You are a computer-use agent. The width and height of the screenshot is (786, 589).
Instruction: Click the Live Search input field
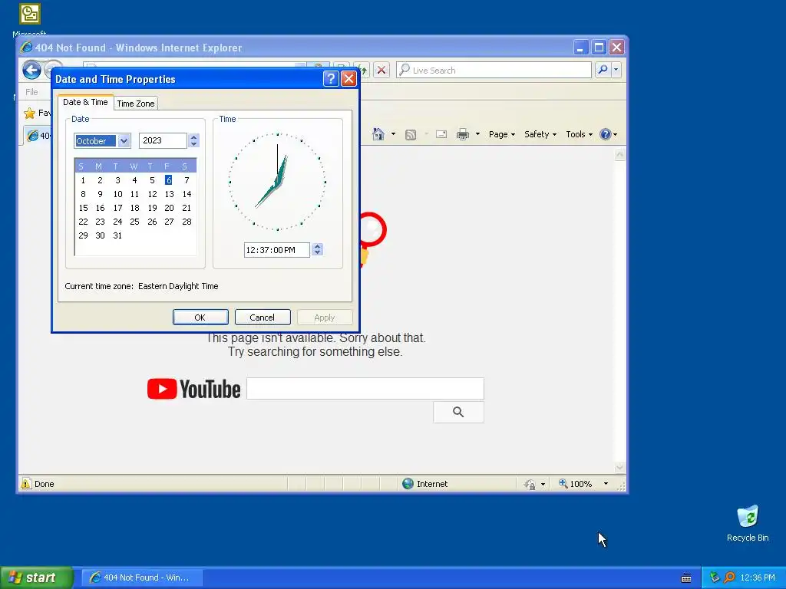tap(494, 70)
